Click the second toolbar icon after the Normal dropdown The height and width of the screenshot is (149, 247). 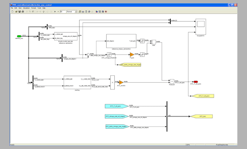83,12
